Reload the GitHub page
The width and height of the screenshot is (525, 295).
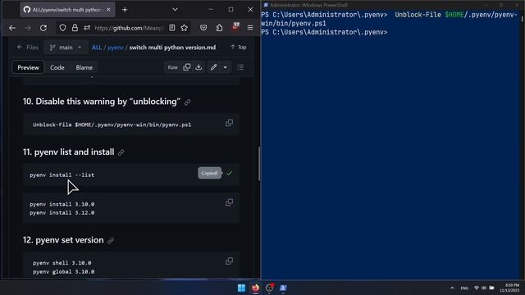pyautogui.click(x=43, y=28)
